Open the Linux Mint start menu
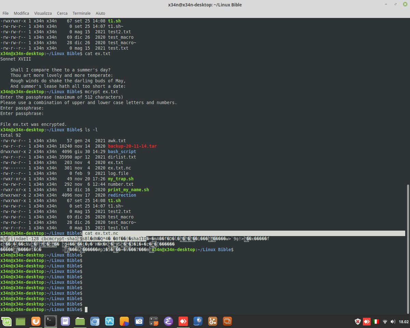The width and height of the screenshot is (410, 328). pyautogui.click(x=6, y=321)
